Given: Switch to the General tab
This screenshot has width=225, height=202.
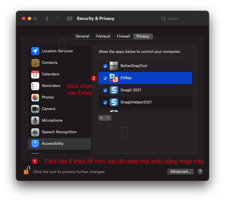Looking at the screenshot, I should 82,36.
